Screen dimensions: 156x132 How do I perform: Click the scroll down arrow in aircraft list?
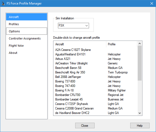click(140, 113)
